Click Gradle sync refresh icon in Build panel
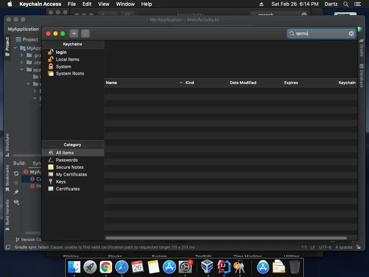Viewport: 369px width, 277px height. [16, 173]
